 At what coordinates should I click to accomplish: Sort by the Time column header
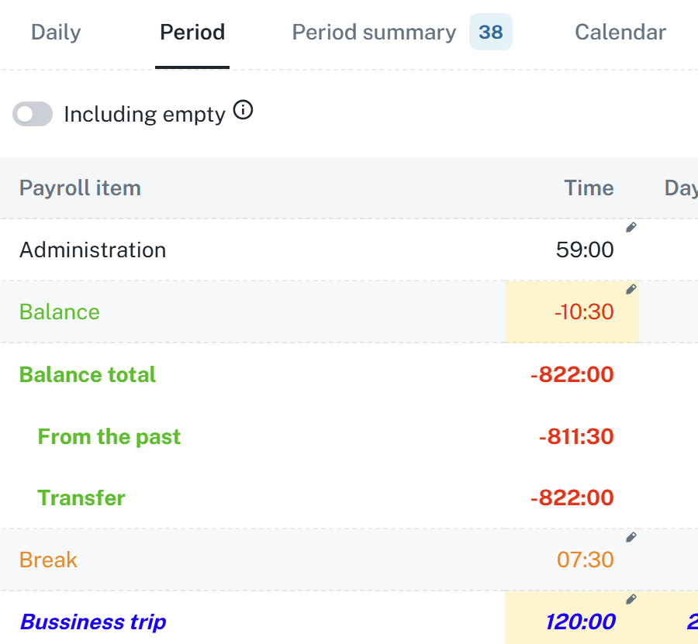(589, 188)
